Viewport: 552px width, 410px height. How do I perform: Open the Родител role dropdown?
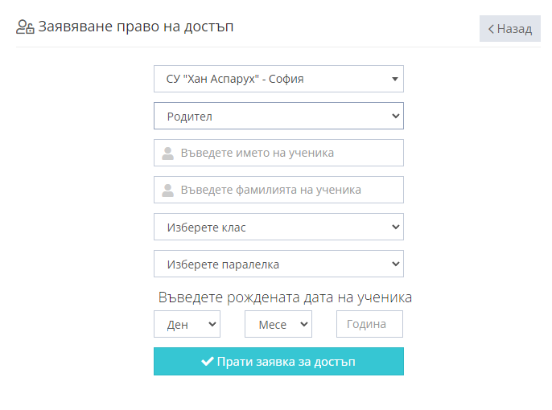pyautogui.click(x=278, y=116)
